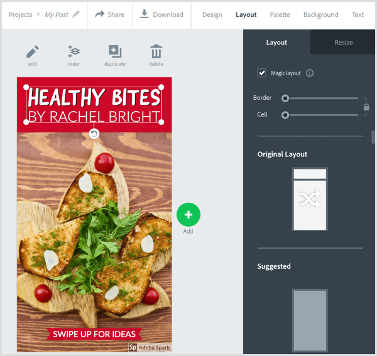The width and height of the screenshot is (377, 356).
Task: Select the SWIPE UP FOR IDEAS banner
Action: point(94,334)
